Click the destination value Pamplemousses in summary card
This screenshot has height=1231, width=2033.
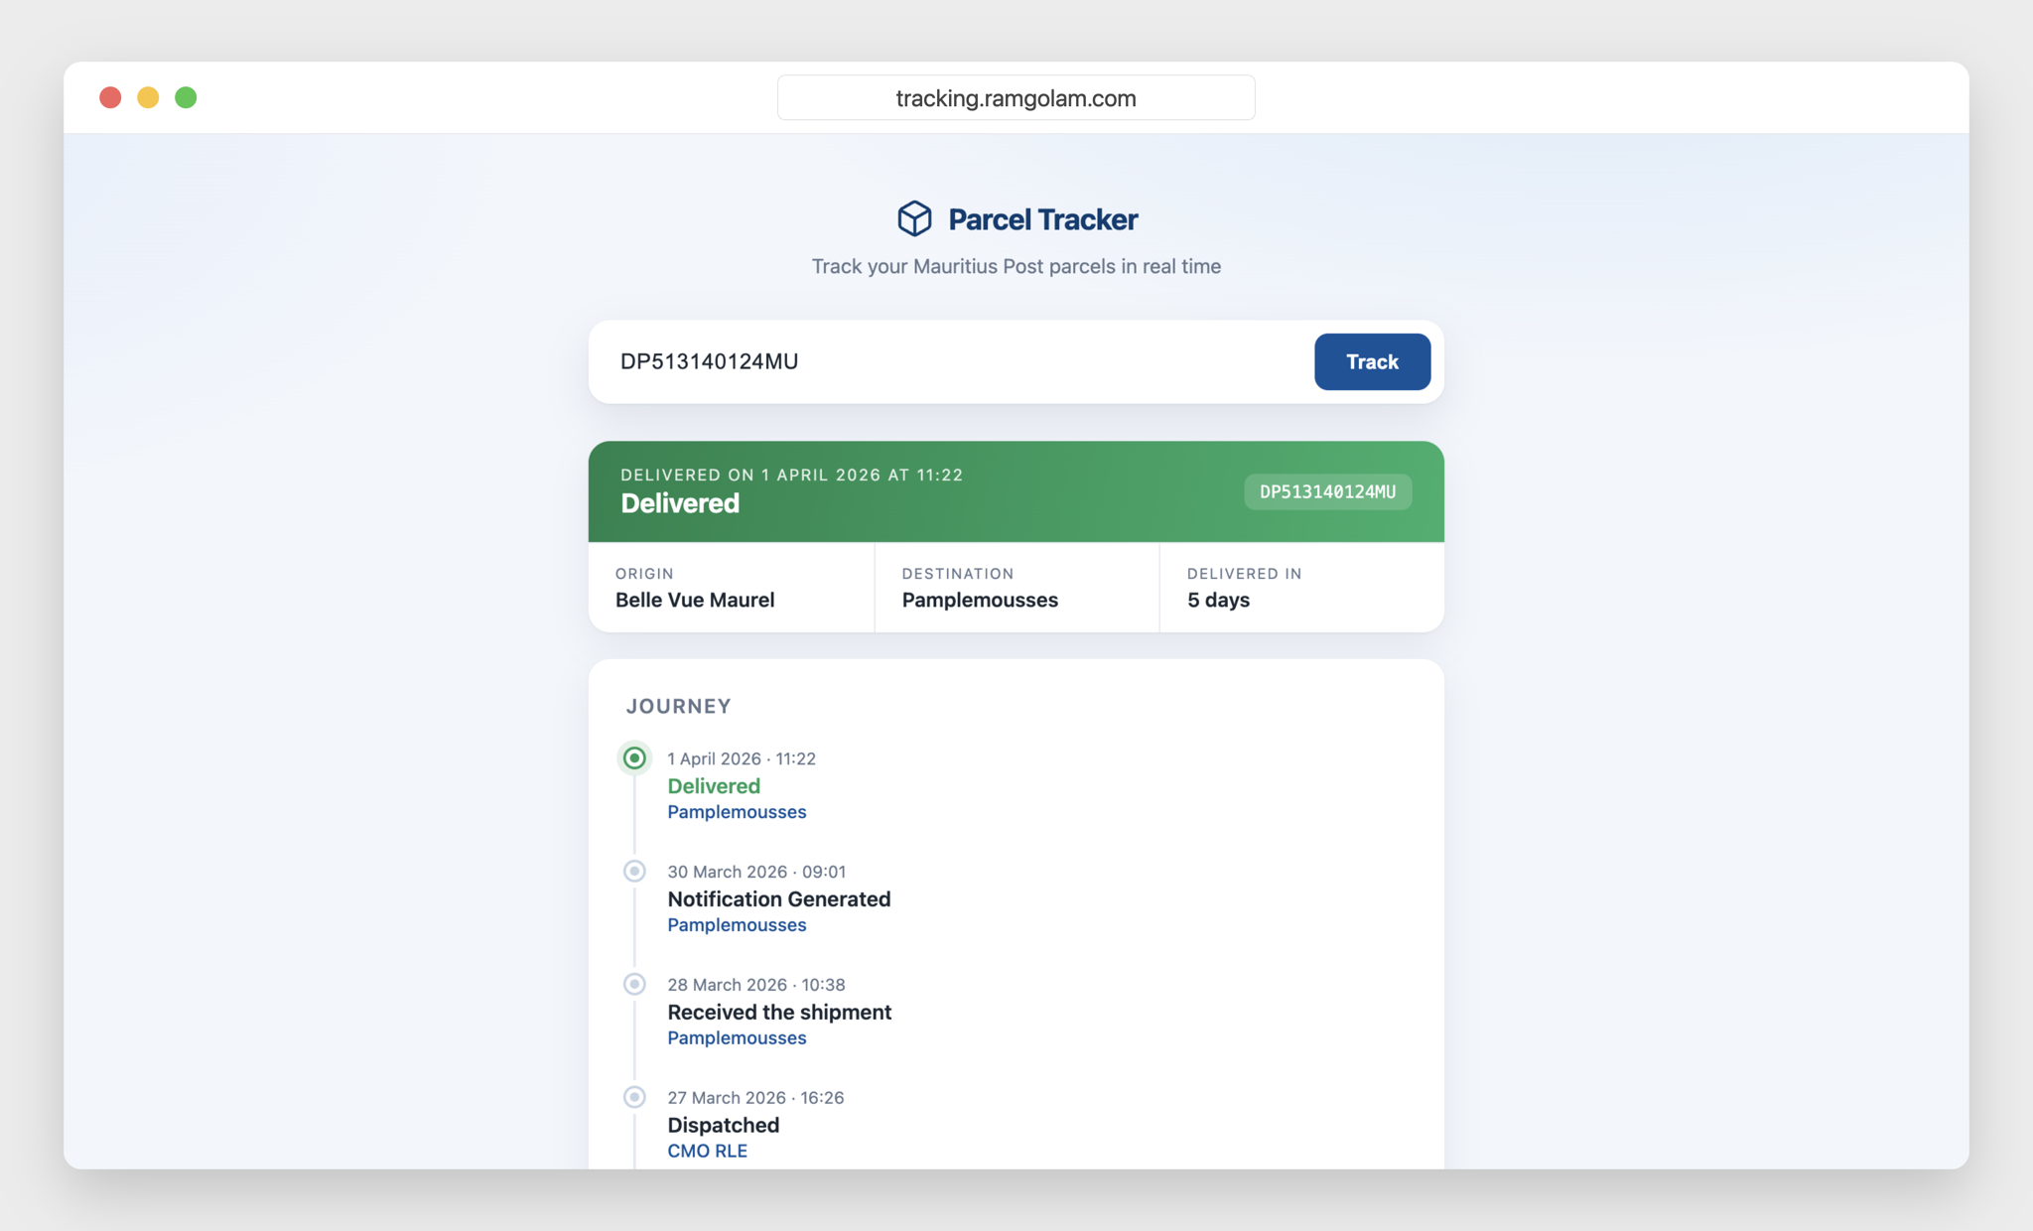(x=980, y=600)
